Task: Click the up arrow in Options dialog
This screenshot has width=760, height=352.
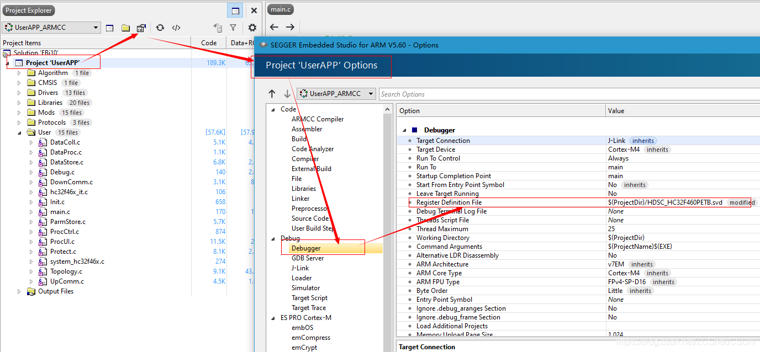Action: tap(272, 94)
